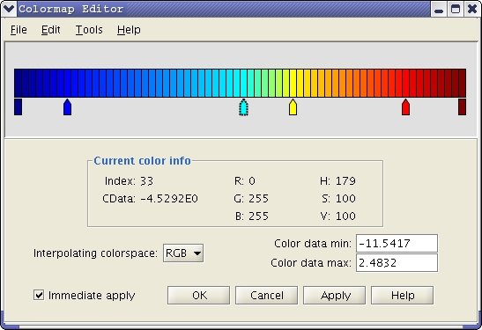This screenshot has width=482, height=330.
Task: Select the dark maroon end marker at right
Action: coord(462,106)
